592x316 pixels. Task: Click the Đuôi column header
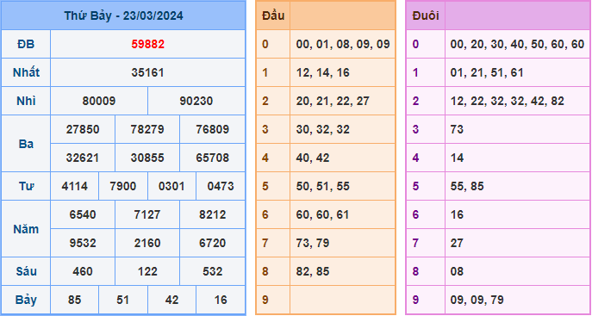426,15
